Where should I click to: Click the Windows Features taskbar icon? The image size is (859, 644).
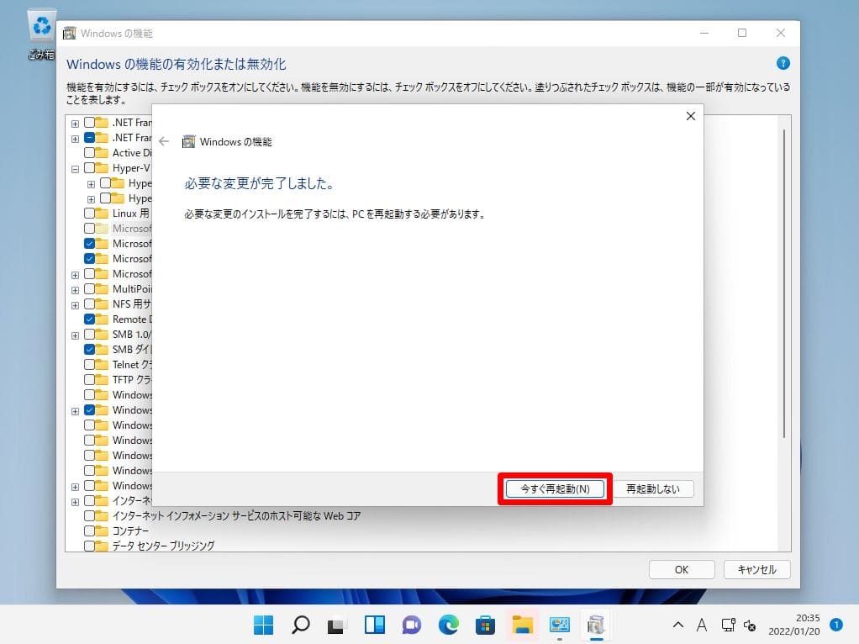click(x=596, y=625)
